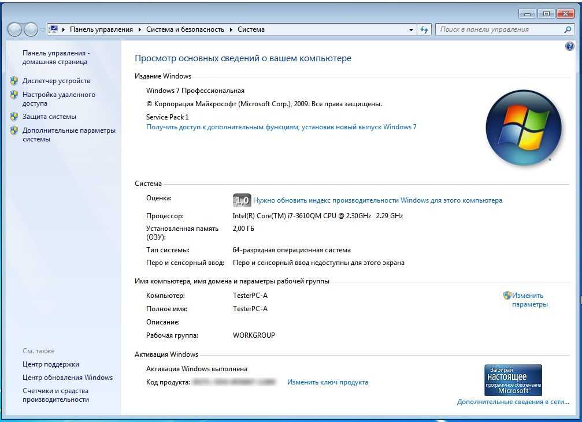Click the Back navigation arrow button
Screen dimensions: 582x422
[x=15, y=29]
